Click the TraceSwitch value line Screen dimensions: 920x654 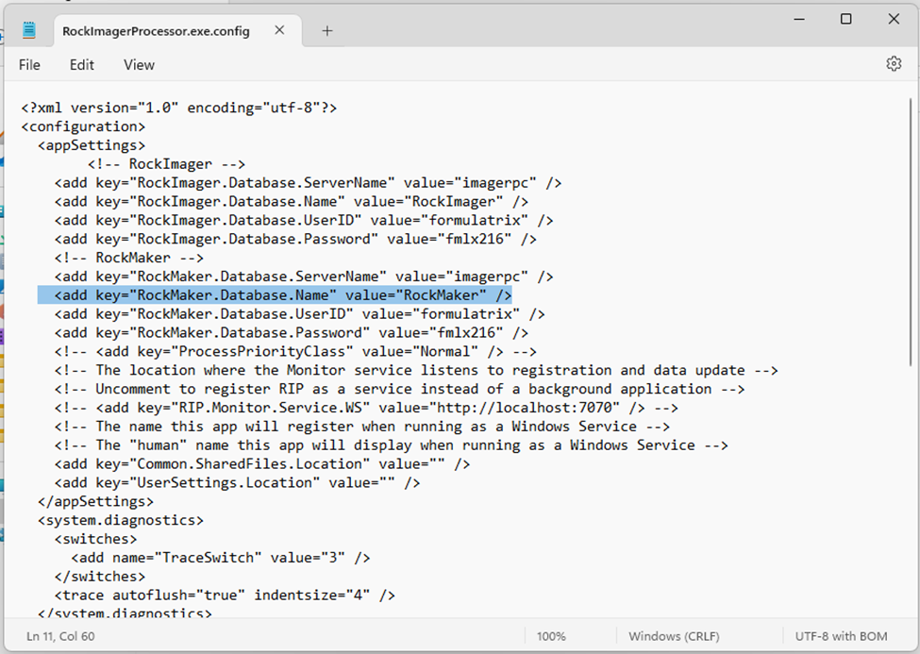(x=221, y=558)
